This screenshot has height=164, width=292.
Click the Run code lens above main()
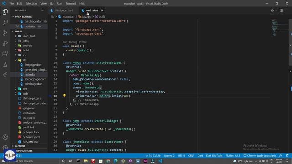[x=65, y=42]
